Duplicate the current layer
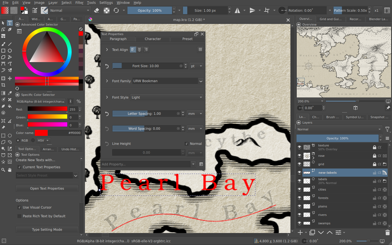The height and width of the screenshot is (245, 392). (312, 232)
